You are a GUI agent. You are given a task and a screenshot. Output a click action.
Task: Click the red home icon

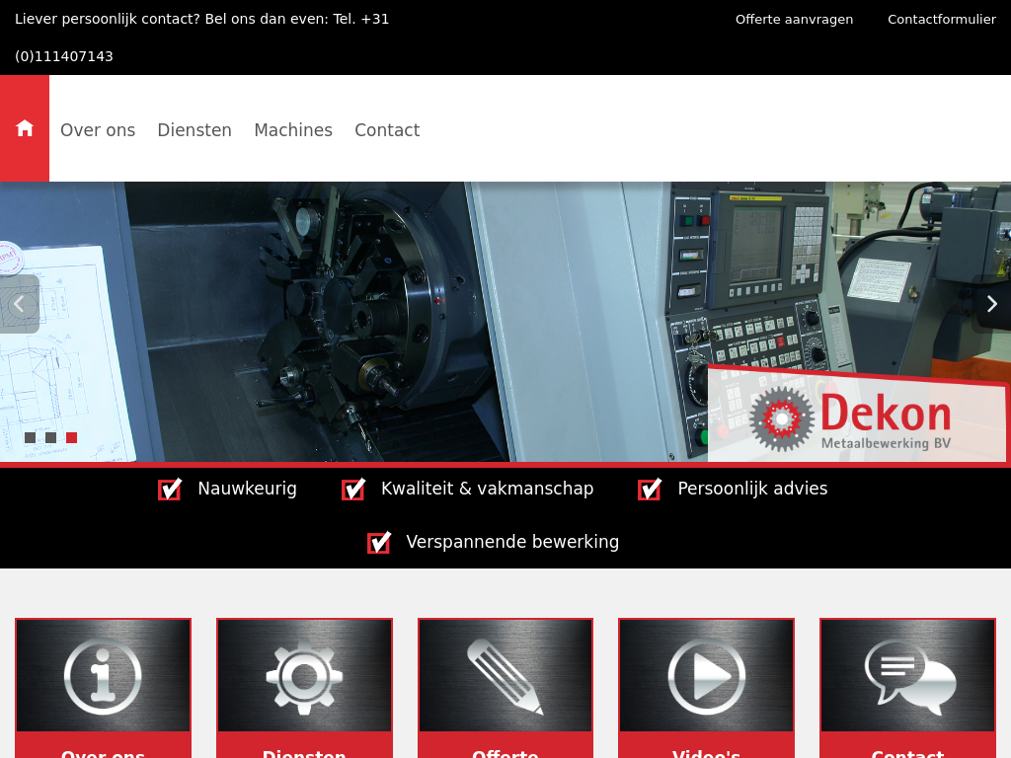[x=25, y=128]
